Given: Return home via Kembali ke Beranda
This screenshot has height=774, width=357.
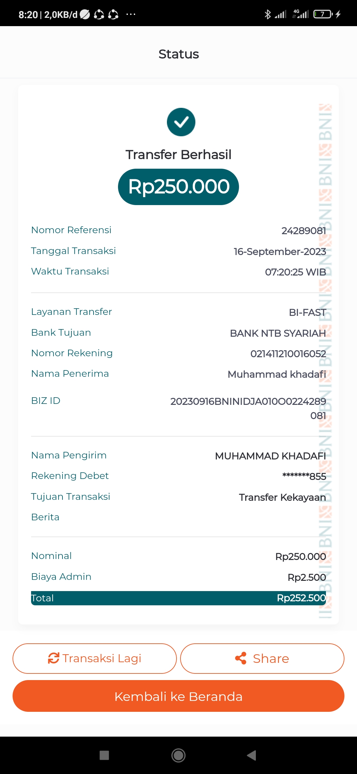Looking at the screenshot, I should [178, 696].
